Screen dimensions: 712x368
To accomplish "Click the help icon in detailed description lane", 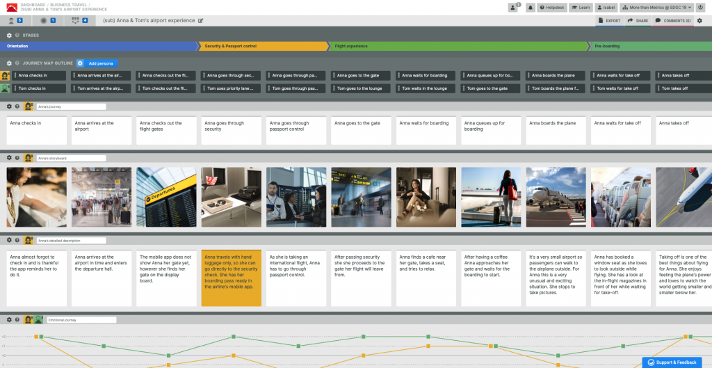I will [17, 240].
